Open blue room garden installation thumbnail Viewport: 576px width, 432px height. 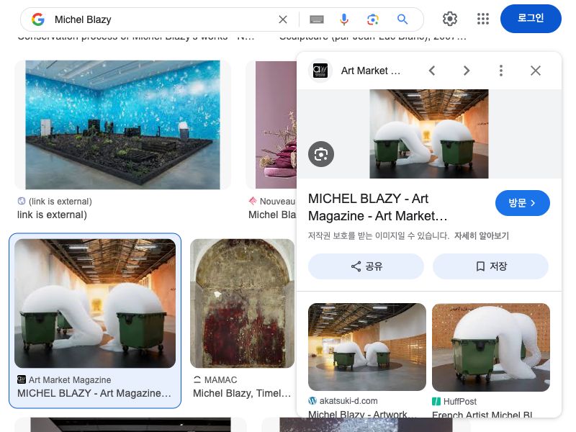(x=122, y=125)
